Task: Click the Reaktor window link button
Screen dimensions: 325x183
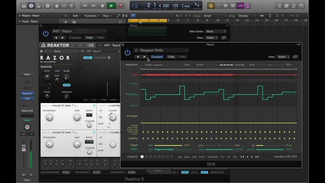Action: 223,38
